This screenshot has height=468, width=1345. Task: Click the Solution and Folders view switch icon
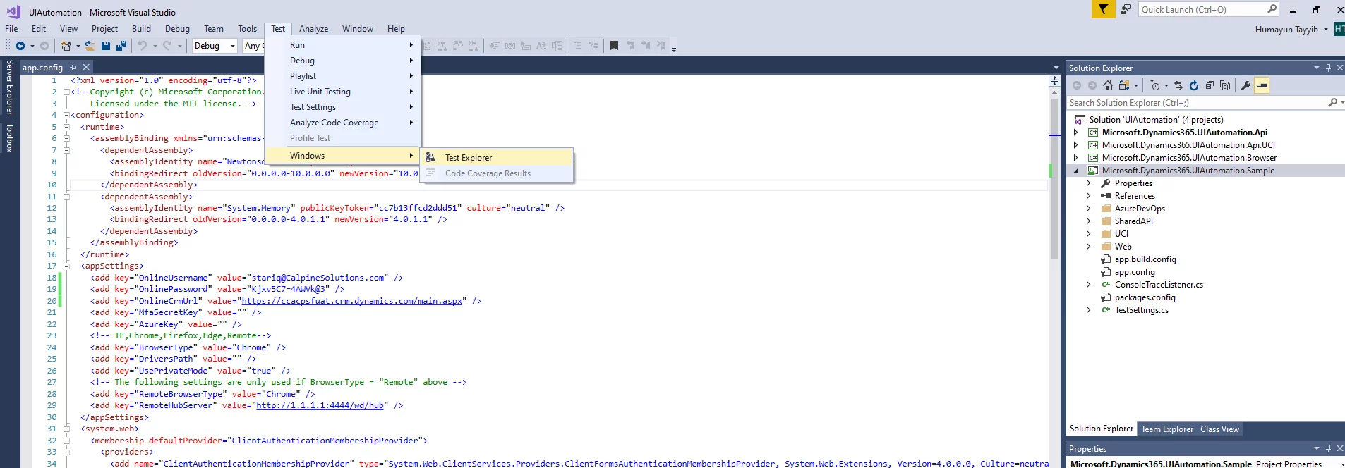click(x=1124, y=85)
